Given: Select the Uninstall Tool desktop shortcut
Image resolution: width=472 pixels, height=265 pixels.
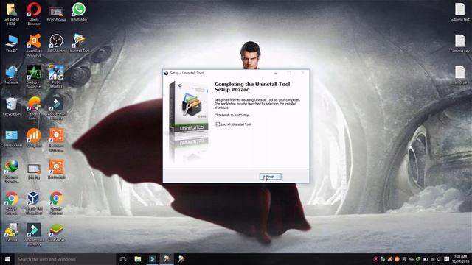Looking at the screenshot, I should coord(79,43).
